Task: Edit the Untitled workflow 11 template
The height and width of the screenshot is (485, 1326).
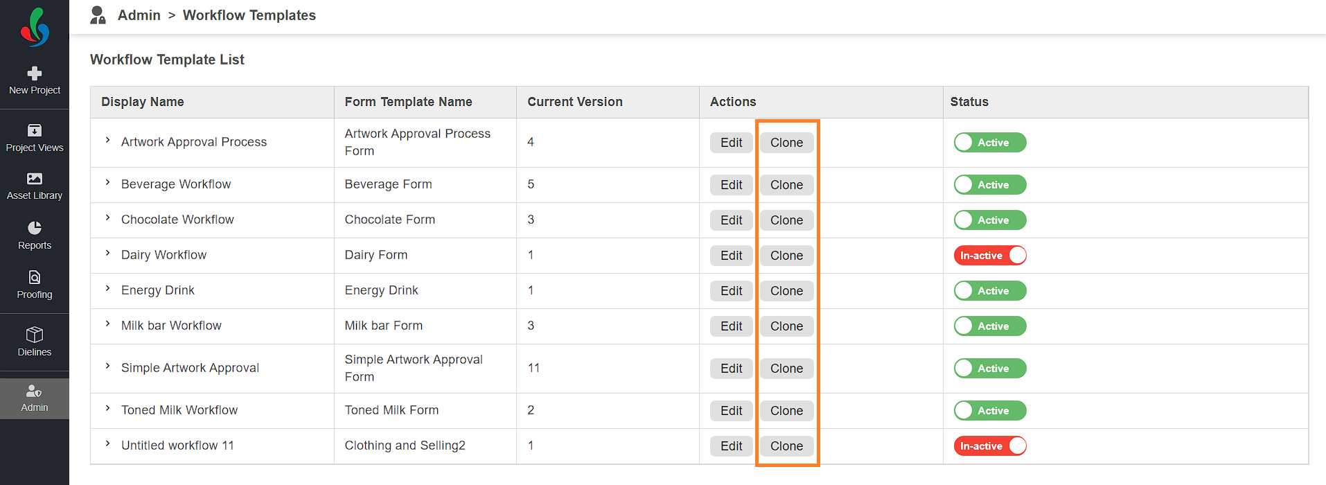Action: click(731, 446)
